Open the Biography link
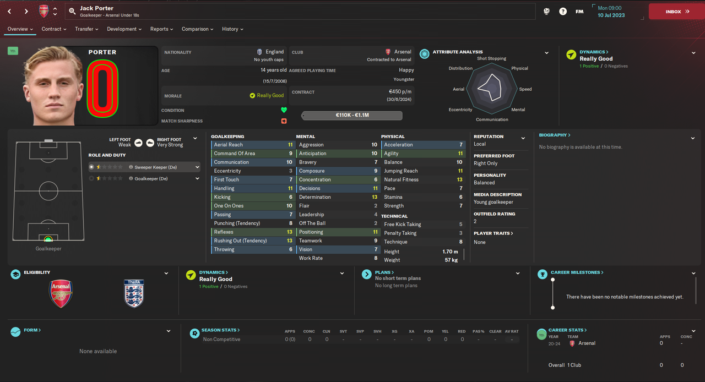Screen dimensions: 705x382 pos(555,135)
